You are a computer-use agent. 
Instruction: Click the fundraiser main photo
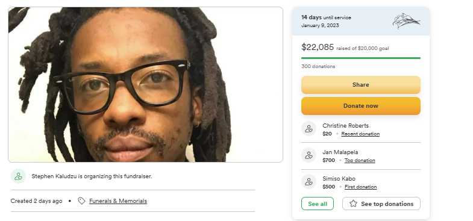[x=145, y=84]
